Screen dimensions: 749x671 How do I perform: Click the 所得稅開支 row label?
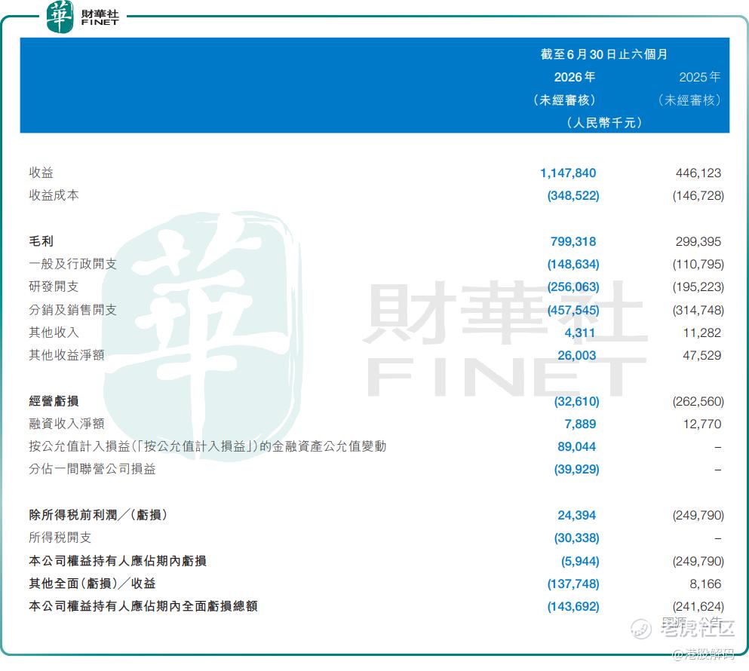tap(60, 538)
